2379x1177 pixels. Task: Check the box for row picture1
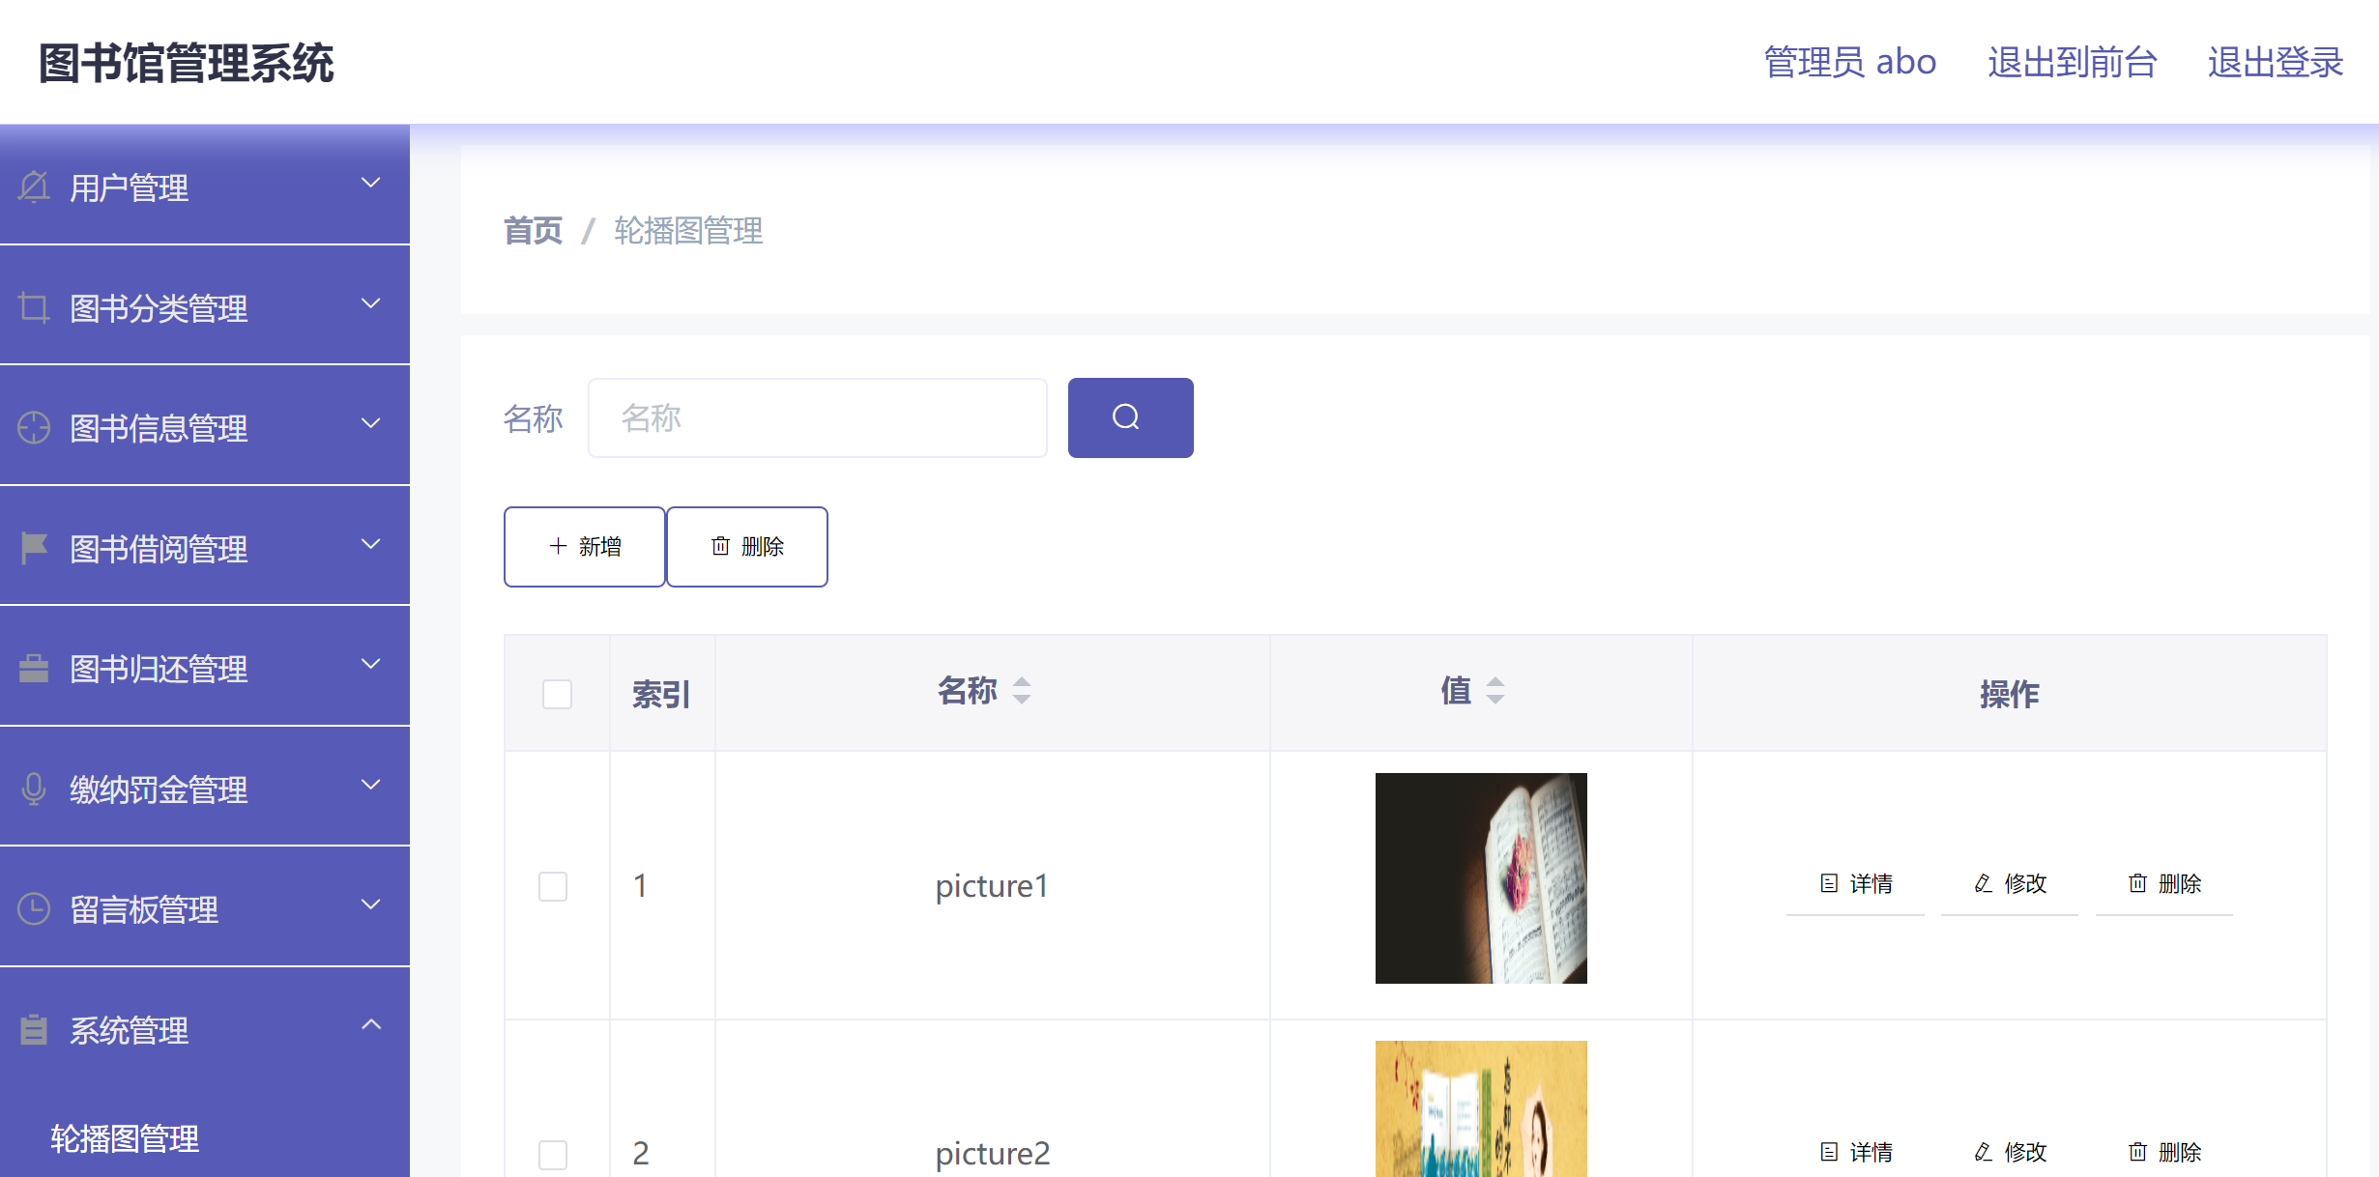(x=553, y=886)
